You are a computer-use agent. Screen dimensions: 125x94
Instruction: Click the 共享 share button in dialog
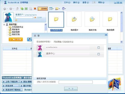coord(71,89)
